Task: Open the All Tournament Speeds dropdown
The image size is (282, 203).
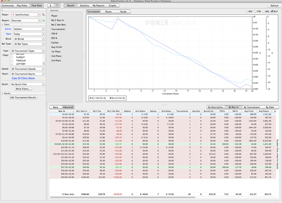Action: 27,69
